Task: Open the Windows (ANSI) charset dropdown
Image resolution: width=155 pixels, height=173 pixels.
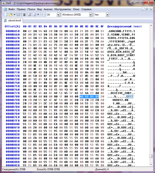Action: (90, 15)
